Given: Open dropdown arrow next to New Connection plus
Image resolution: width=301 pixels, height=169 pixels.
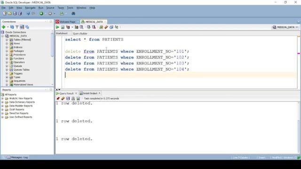Looking at the screenshot, I should click(8, 27).
